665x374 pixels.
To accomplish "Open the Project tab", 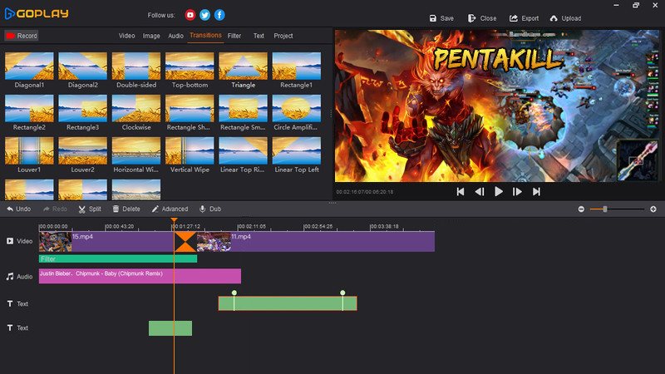I will click(283, 36).
